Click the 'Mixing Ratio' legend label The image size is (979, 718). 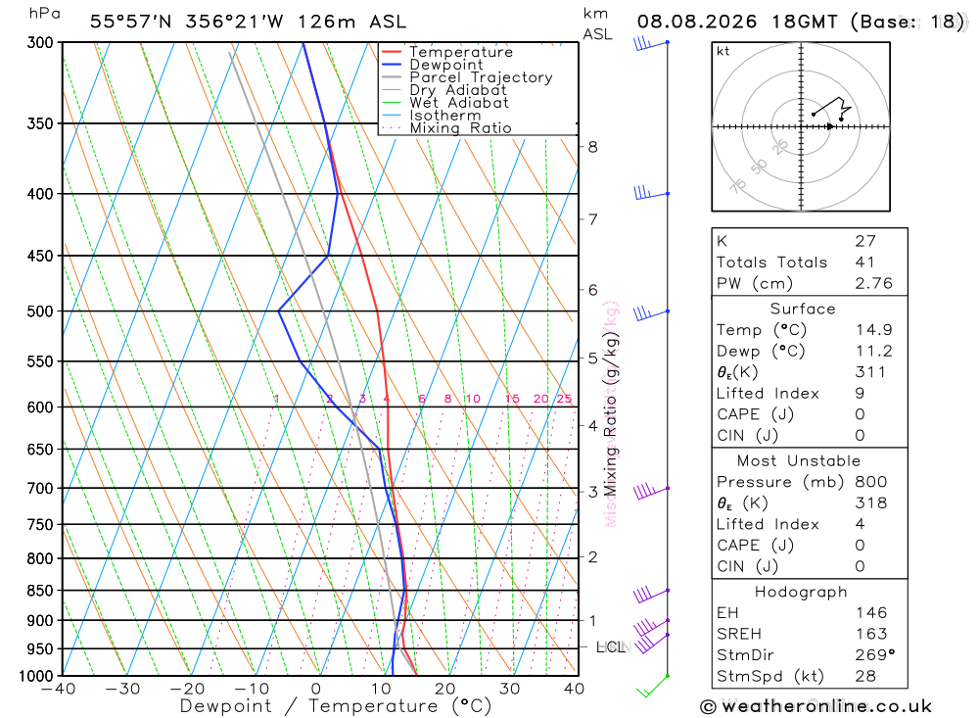click(x=460, y=128)
